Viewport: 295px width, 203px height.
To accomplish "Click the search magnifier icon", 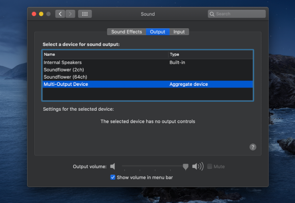I will 212,14.
